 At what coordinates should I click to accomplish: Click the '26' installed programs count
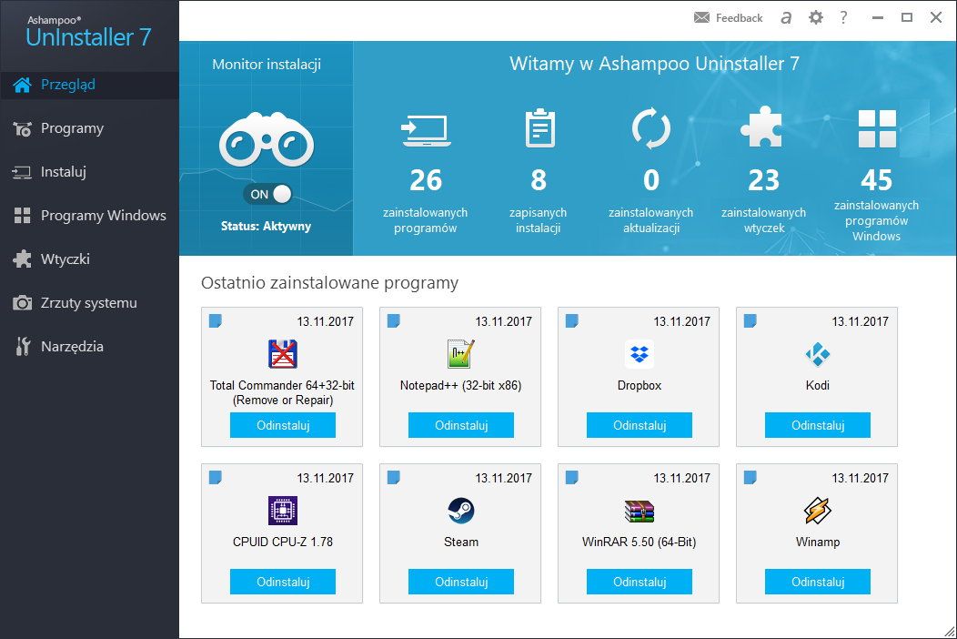426,181
